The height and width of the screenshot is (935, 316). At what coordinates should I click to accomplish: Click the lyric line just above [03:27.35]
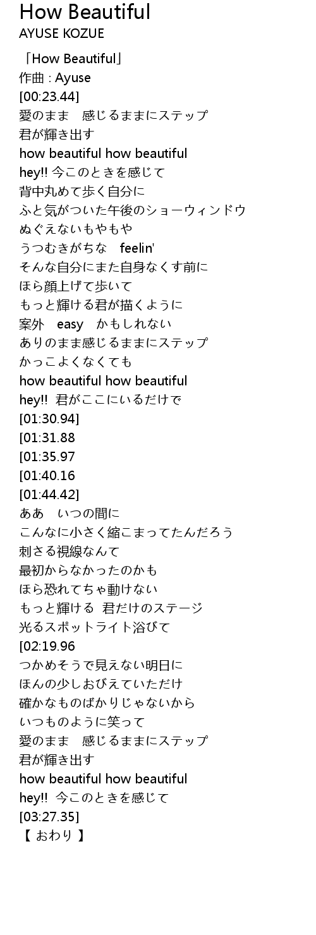click(x=94, y=798)
